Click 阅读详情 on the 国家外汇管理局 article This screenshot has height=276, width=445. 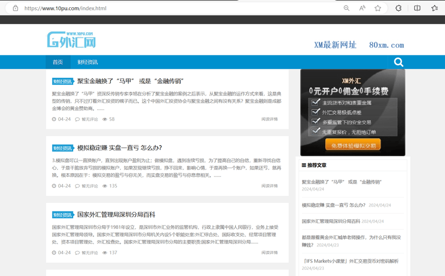coord(269,253)
